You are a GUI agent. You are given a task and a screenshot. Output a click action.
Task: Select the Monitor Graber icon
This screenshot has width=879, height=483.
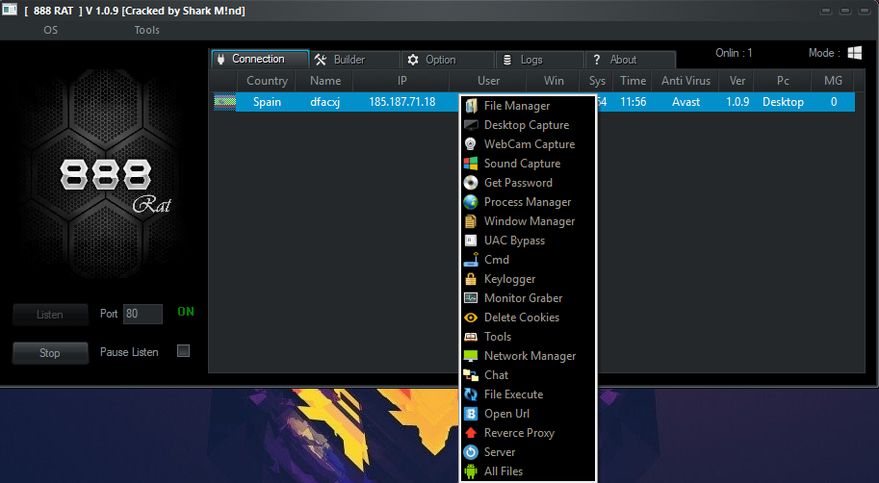471,298
